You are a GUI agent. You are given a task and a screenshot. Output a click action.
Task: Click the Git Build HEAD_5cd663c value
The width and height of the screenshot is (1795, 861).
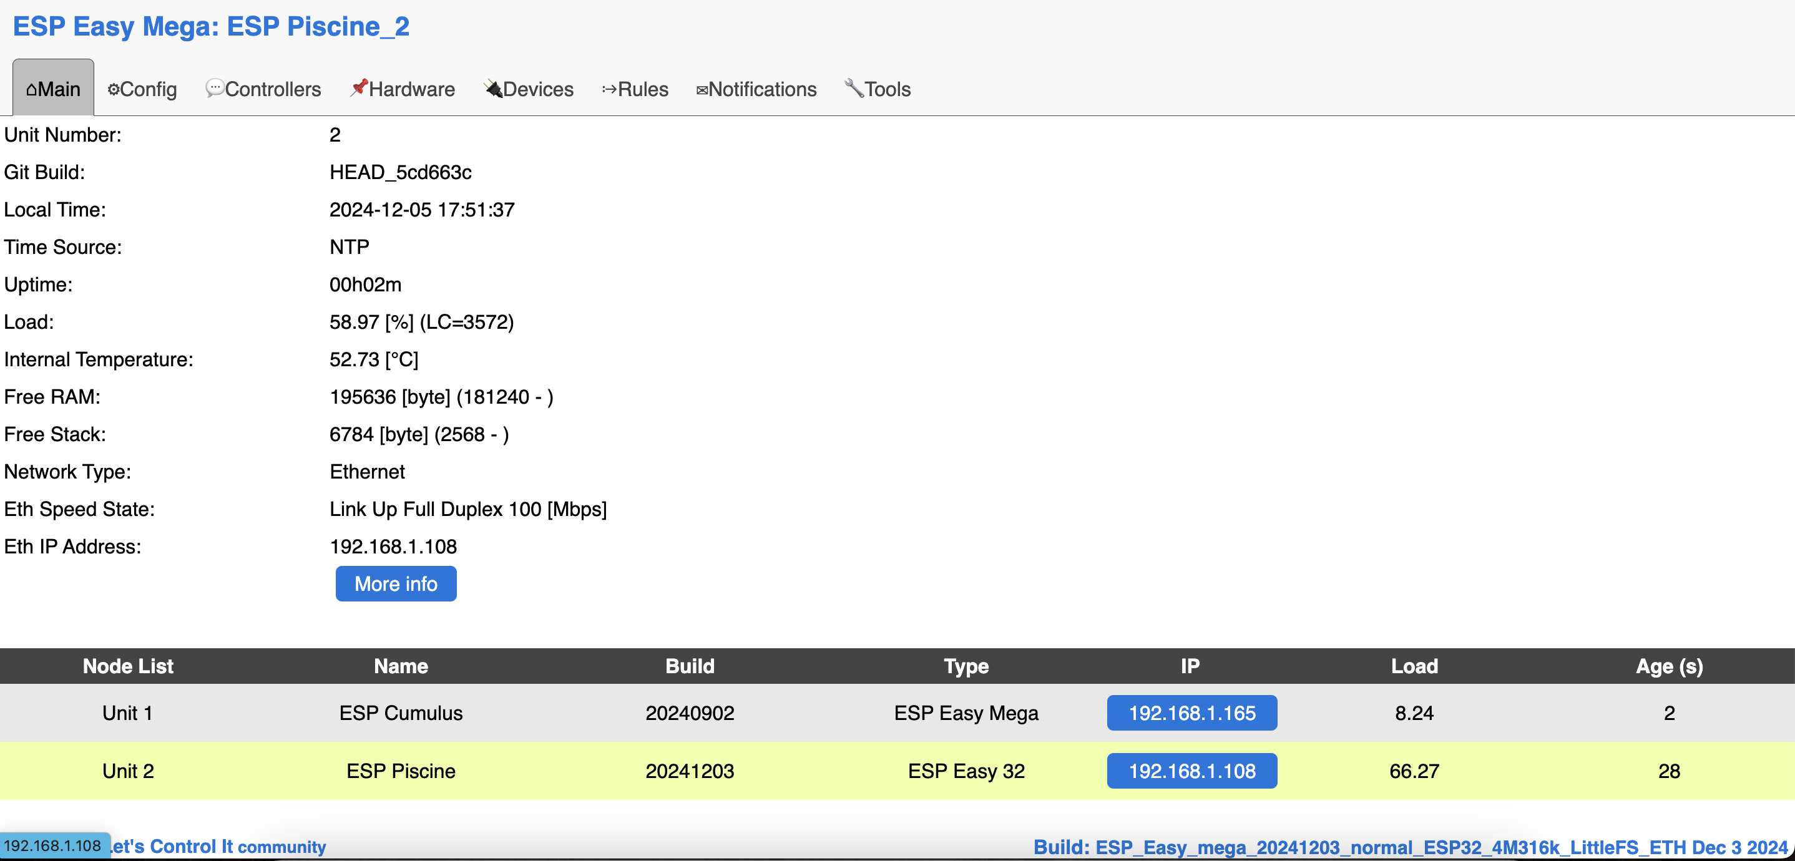pos(400,172)
